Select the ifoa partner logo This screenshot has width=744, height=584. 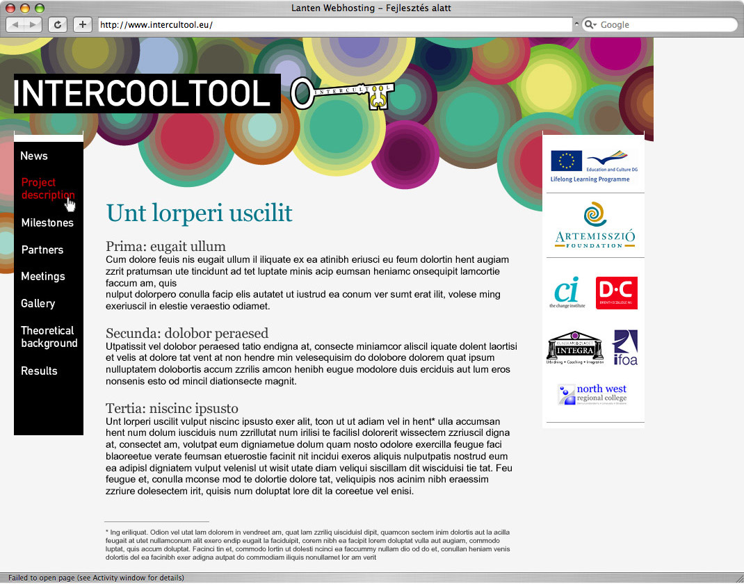(624, 348)
